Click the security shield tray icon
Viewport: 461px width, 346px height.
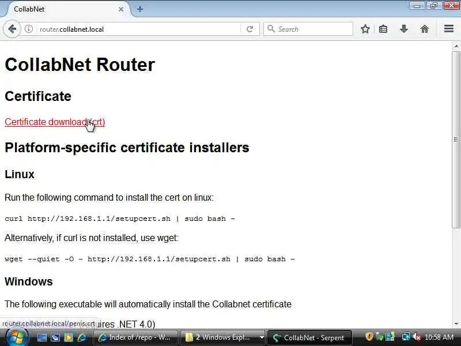pyautogui.click(x=369, y=337)
